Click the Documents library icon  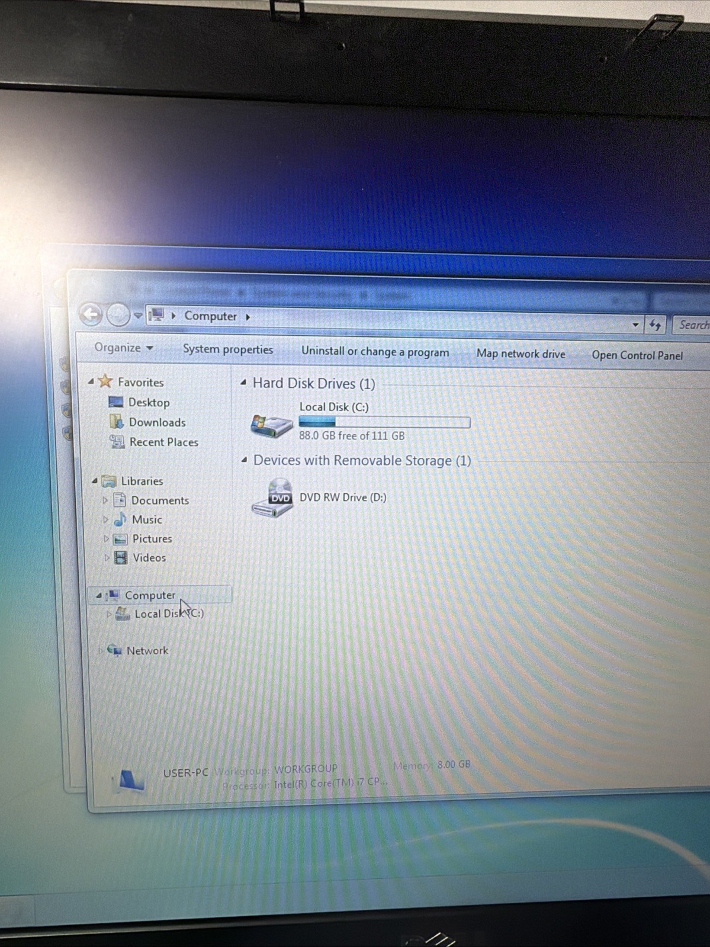[120, 500]
